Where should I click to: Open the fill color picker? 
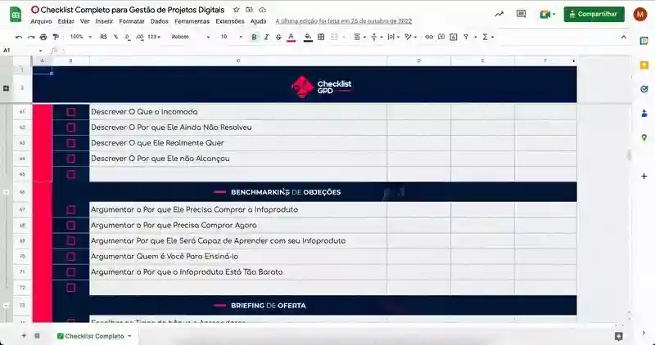coord(308,37)
